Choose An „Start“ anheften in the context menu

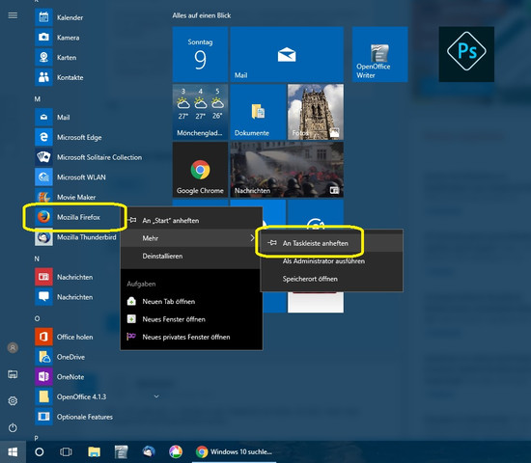[191, 220]
